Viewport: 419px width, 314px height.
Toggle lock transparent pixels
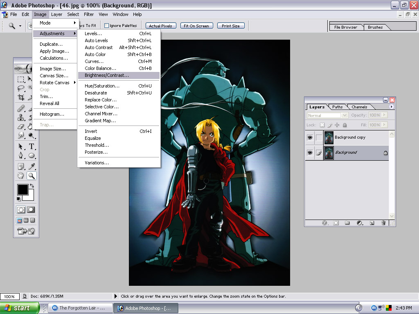pyautogui.click(x=322, y=125)
